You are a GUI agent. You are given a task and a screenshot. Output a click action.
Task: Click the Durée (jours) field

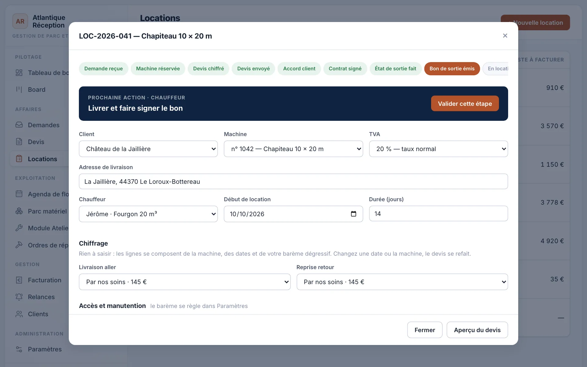[438, 213]
